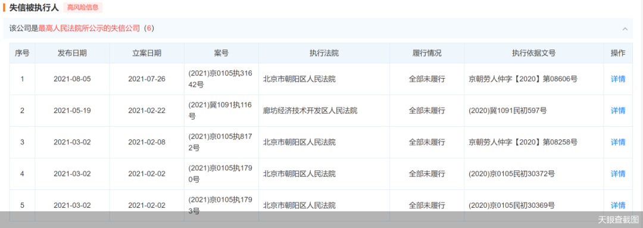Image resolution: width=643 pixels, height=228 pixels.
Task: Select court 廊坊经济技术开发区人民法院
Action: pyautogui.click(x=310, y=111)
